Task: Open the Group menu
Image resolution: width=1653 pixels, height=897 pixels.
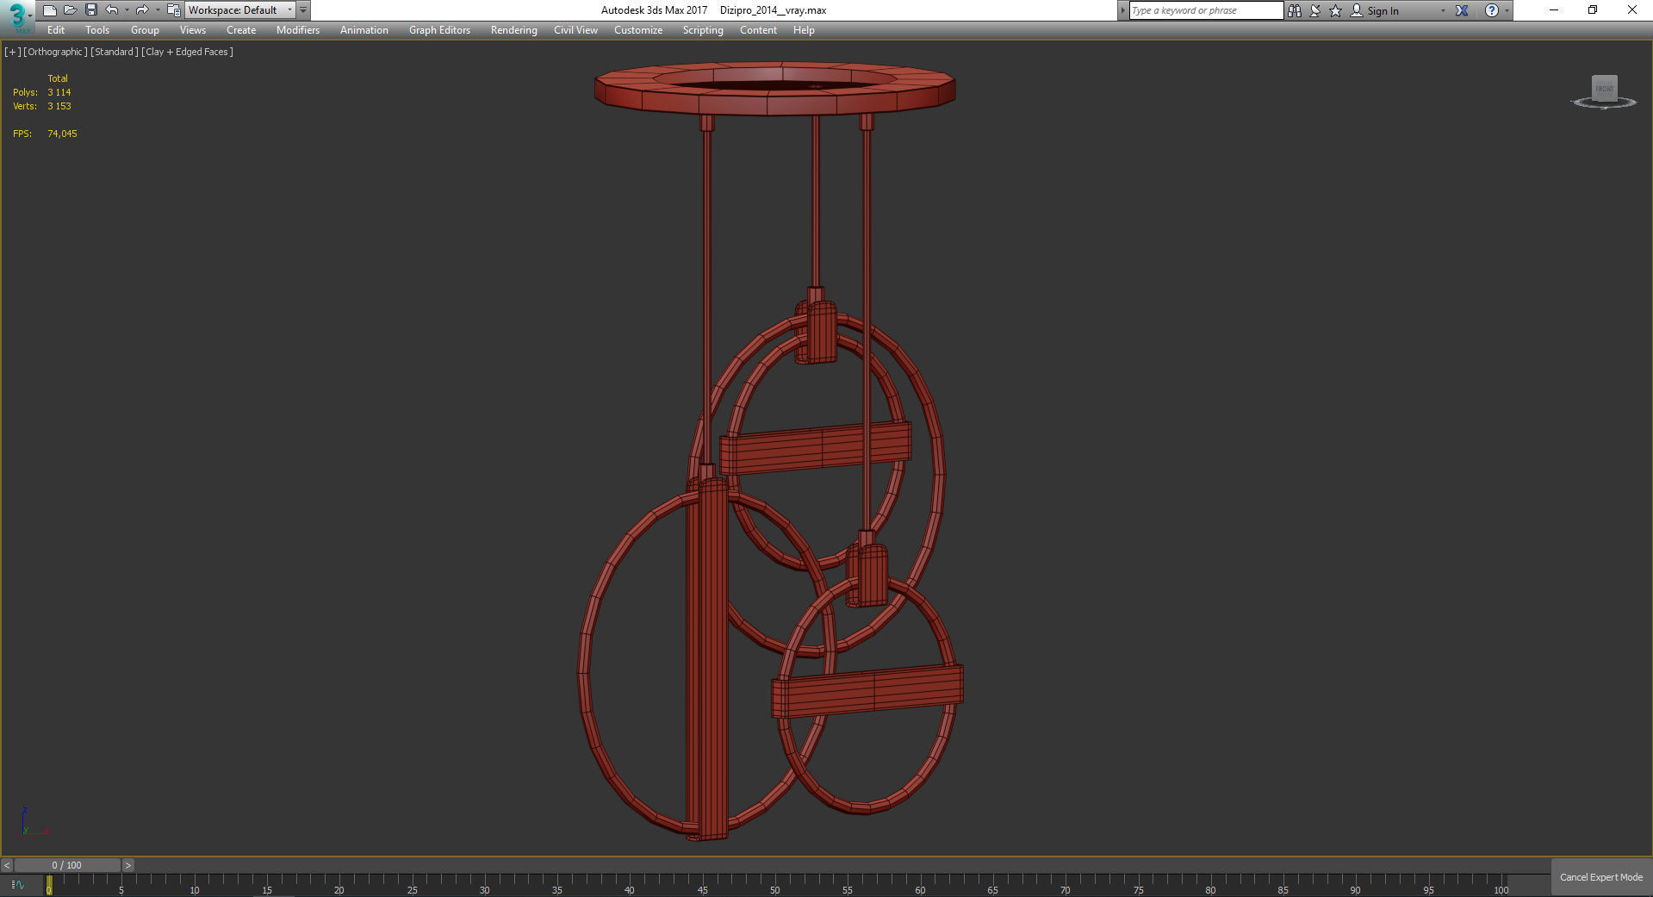Action: tap(145, 30)
